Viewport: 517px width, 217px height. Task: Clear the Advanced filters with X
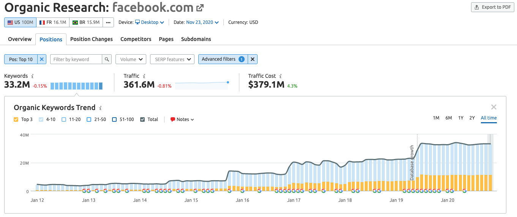tap(253, 59)
